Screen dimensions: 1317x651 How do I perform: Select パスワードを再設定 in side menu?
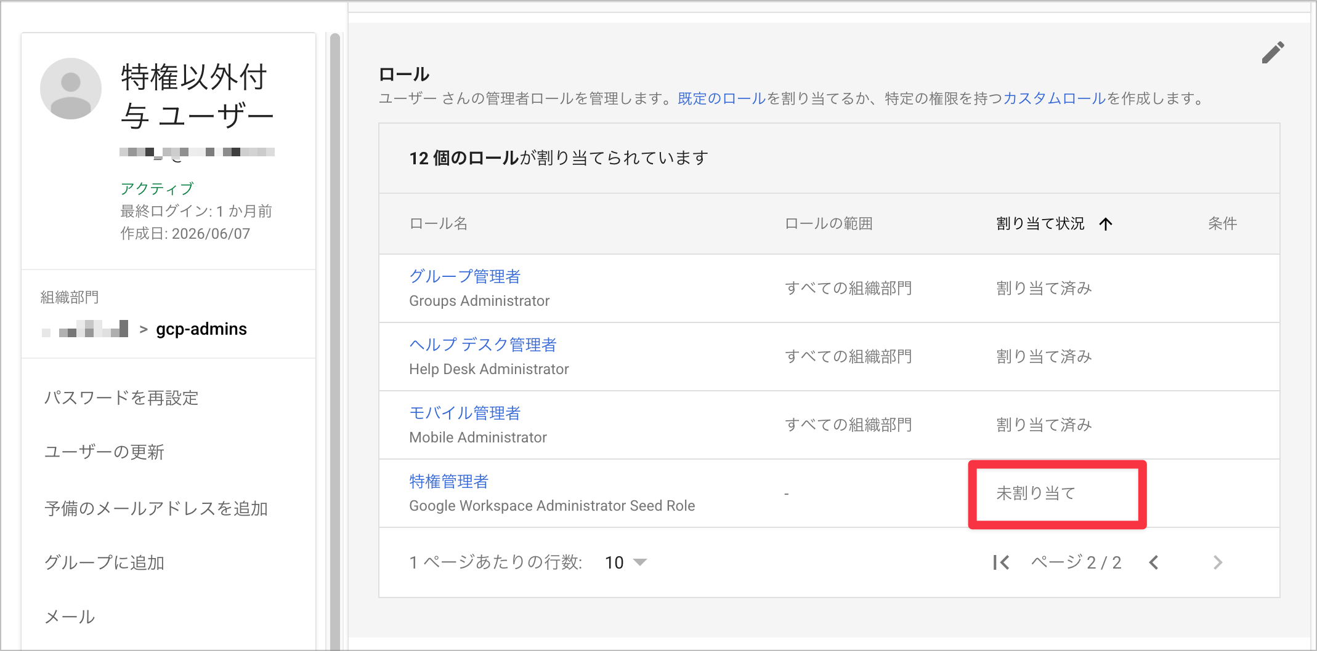(121, 398)
